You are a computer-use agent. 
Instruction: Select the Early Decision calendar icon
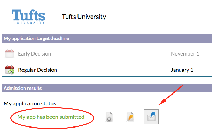[10, 53]
